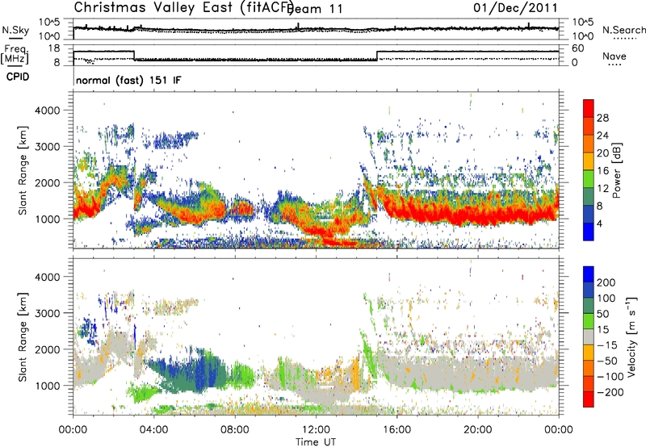
Task: Click the CPID row label
Action: coord(18,77)
